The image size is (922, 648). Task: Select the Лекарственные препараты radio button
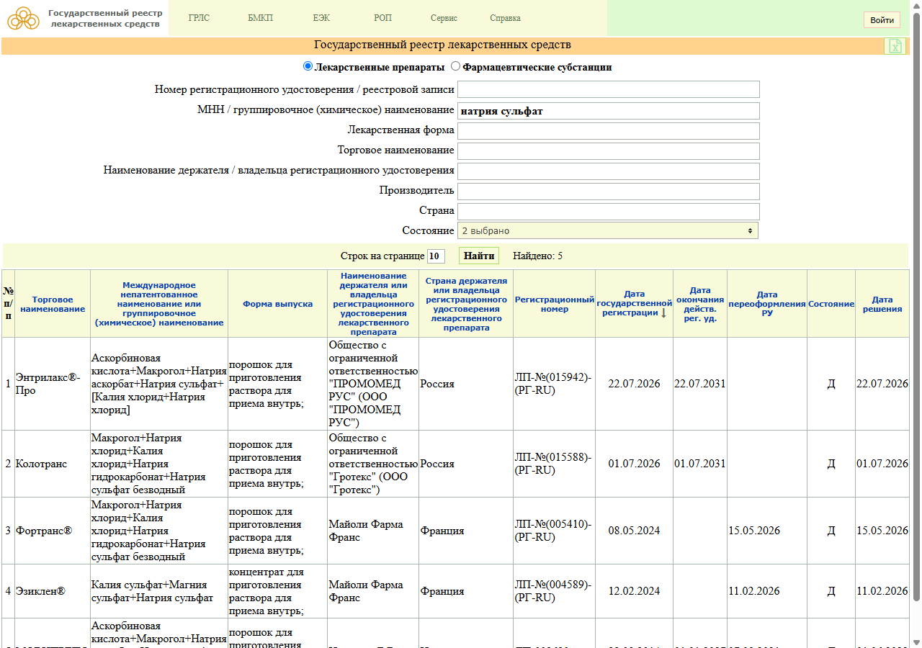click(308, 66)
